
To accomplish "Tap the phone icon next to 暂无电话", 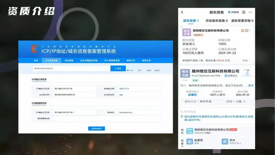I will tap(182, 112).
